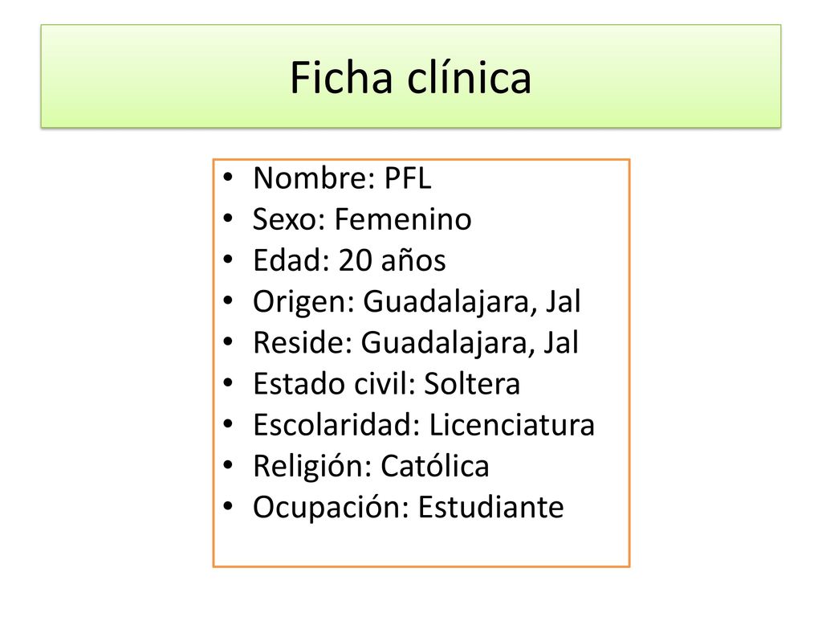Screen dimensions: 822x617
Task: Click the word 'Licenciatura'
Action: pyautogui.click(x=511, y=424)
